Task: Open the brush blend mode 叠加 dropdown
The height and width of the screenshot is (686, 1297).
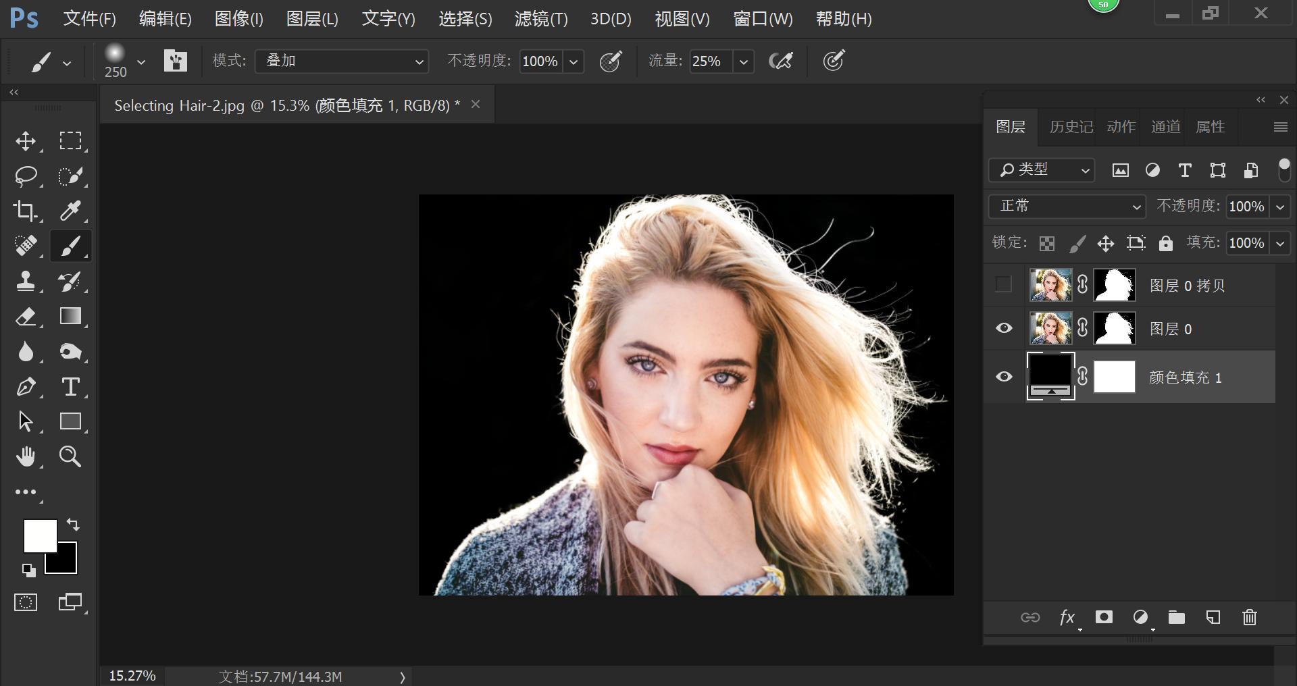Action: click(x=341, y=61)
